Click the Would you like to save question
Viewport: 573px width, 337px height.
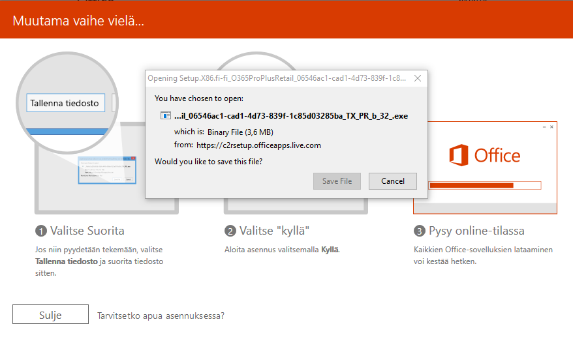coord(208,162)
